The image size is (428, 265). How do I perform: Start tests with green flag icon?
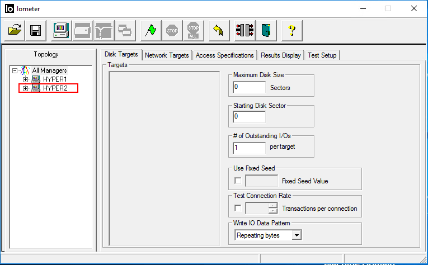click(150, 30)
